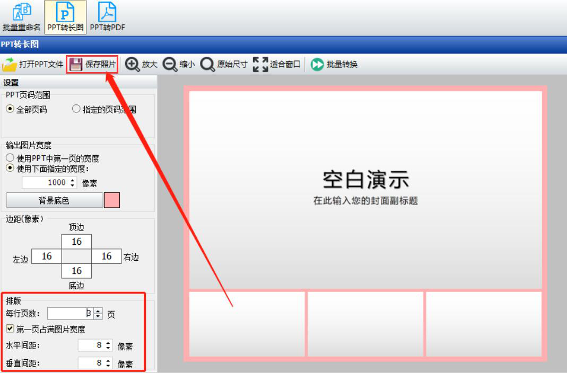Click 打开PPT文件 to open a PPT
The height and width of the screenshot is (373, 567).
coord(32,64)
